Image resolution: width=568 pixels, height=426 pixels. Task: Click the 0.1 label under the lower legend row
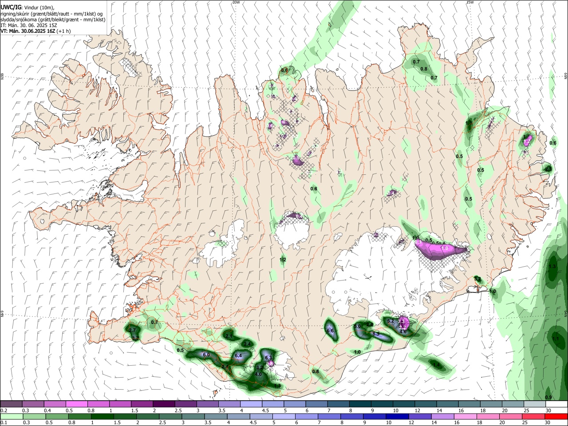tap(4, 423)
